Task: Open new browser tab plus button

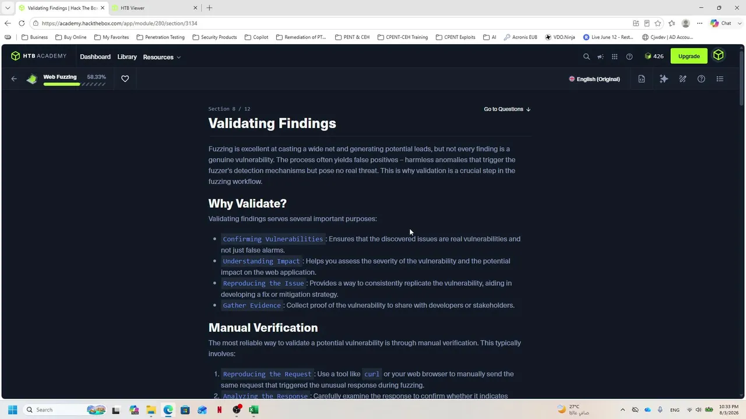Action: (209, 8)
